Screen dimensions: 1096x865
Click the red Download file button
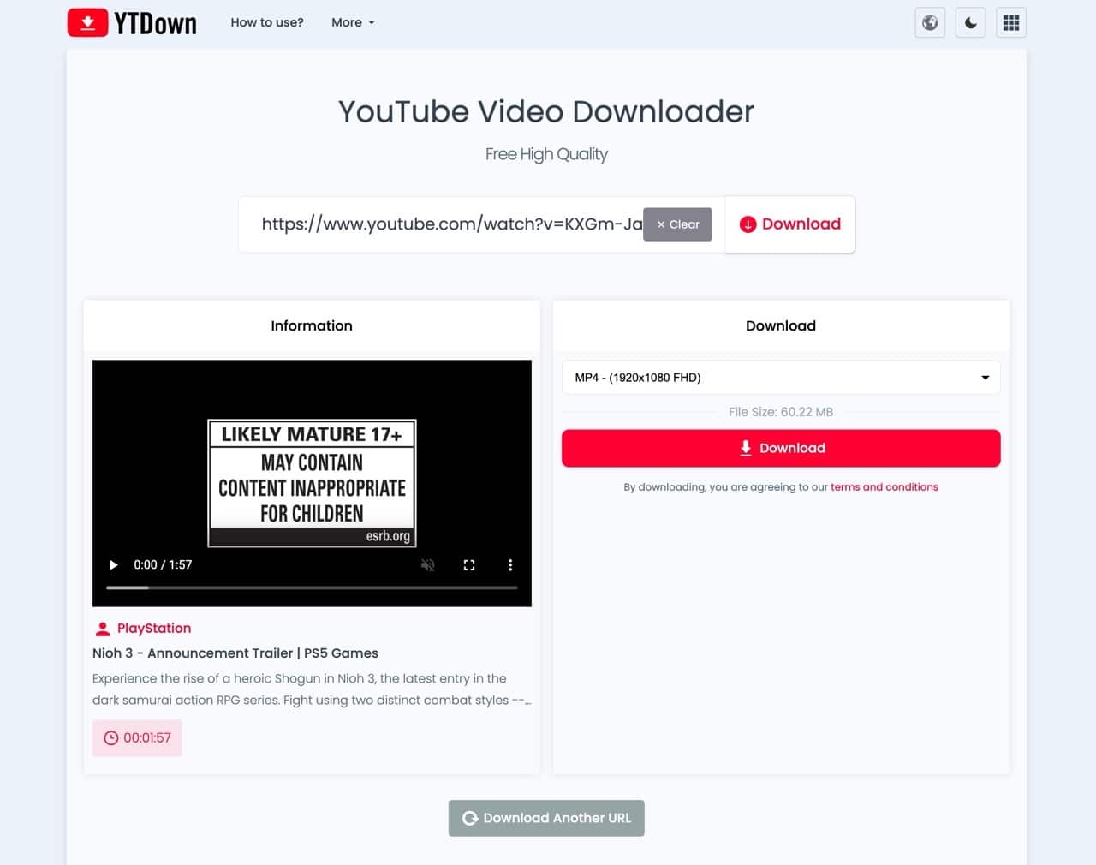pyautogui.click(x=781, y=448)
